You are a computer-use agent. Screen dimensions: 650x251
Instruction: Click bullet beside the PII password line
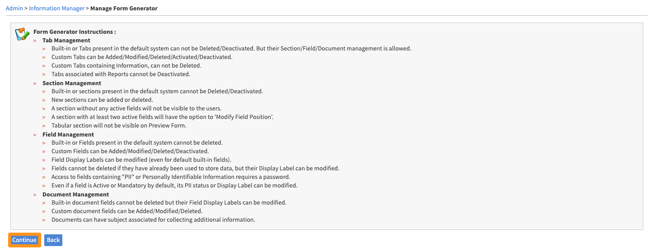(44, 177)
